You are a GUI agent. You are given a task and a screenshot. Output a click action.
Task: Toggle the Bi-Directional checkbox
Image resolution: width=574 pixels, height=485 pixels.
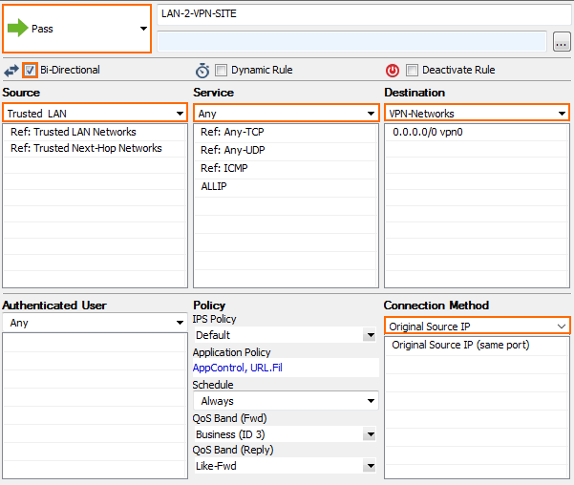coord(30,70)
